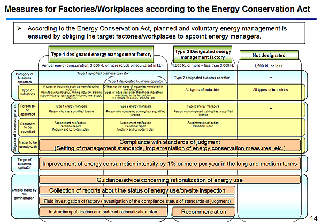321x222 pixels.
Task: Click the 'Checks made by the administration' label
Action: pos(24,194)
